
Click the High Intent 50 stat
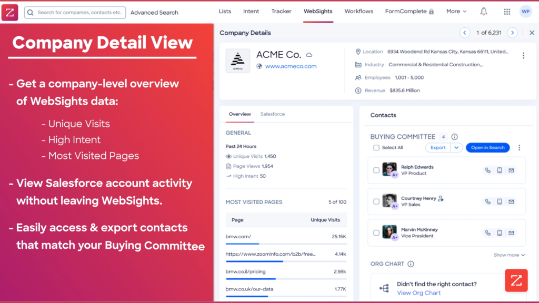click(x=246, y=176)
